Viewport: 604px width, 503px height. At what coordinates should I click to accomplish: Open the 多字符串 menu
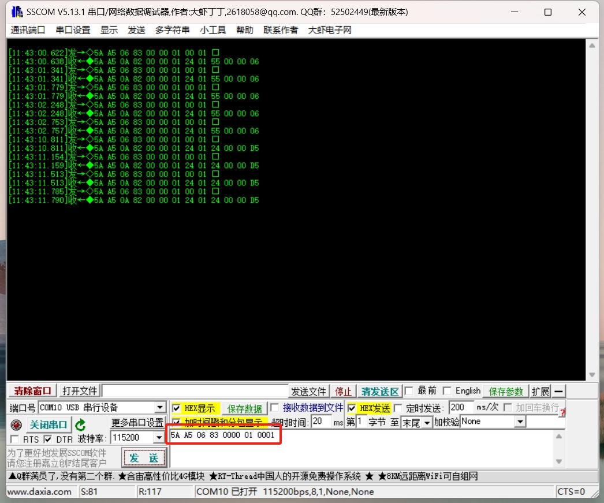[172, 30]
